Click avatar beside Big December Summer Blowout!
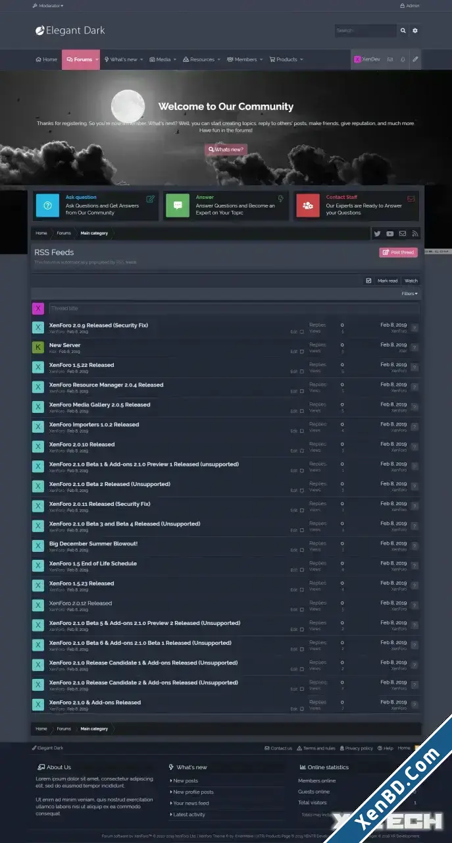This screenshot has width=452, height=843. [38, 546]
